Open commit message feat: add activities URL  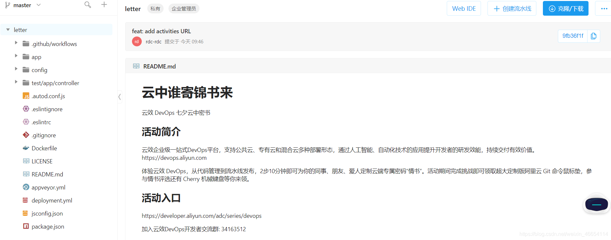161,31
